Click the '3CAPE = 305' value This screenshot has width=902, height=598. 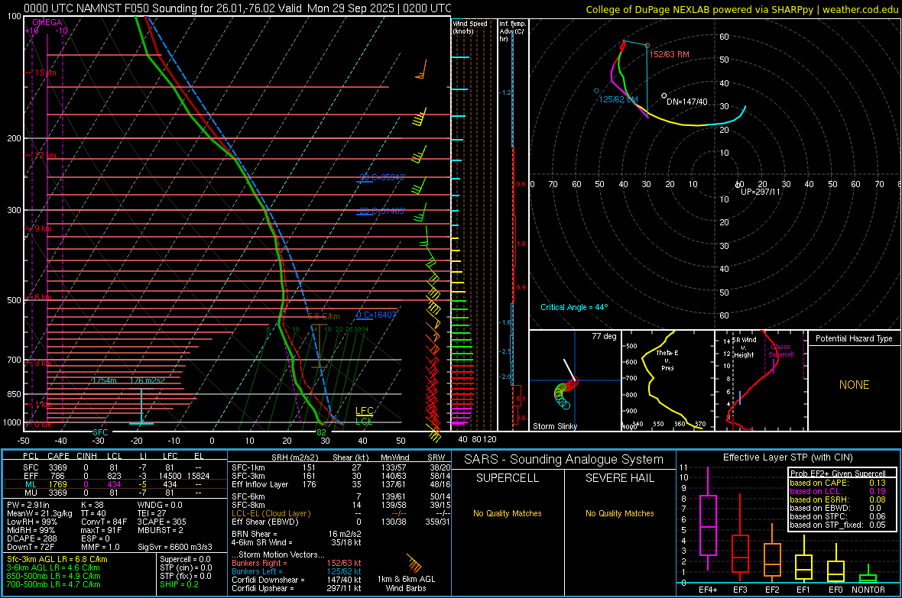(x=161, y=522)
